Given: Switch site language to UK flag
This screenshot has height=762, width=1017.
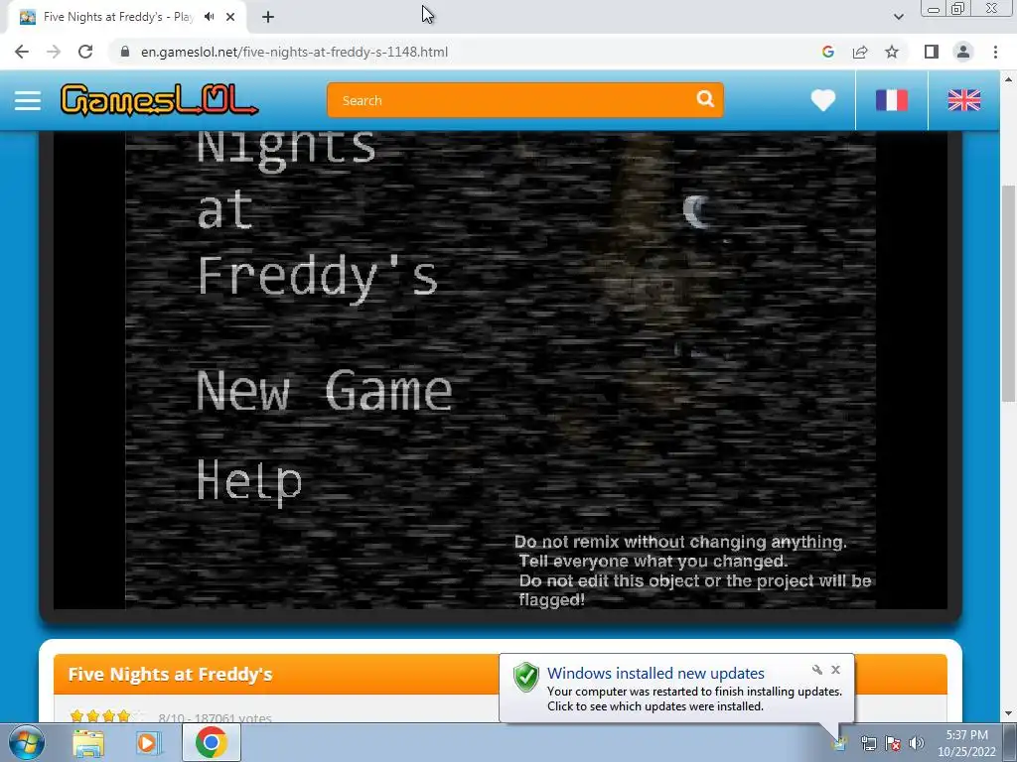Looking at the screenshot, I should point(963,100).
